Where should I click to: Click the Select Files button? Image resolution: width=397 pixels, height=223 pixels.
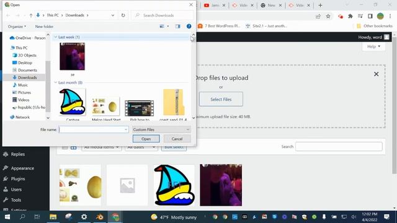pos(221,99)
